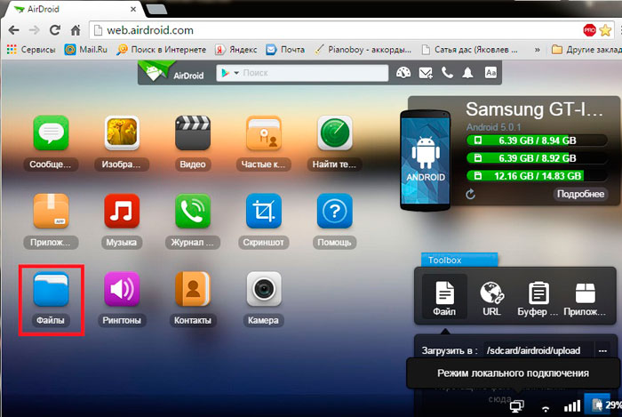Screen dimensions: 622x417
Task: Click the 12.16 GB / 14.83 GB storage bar
Action: 537,176
